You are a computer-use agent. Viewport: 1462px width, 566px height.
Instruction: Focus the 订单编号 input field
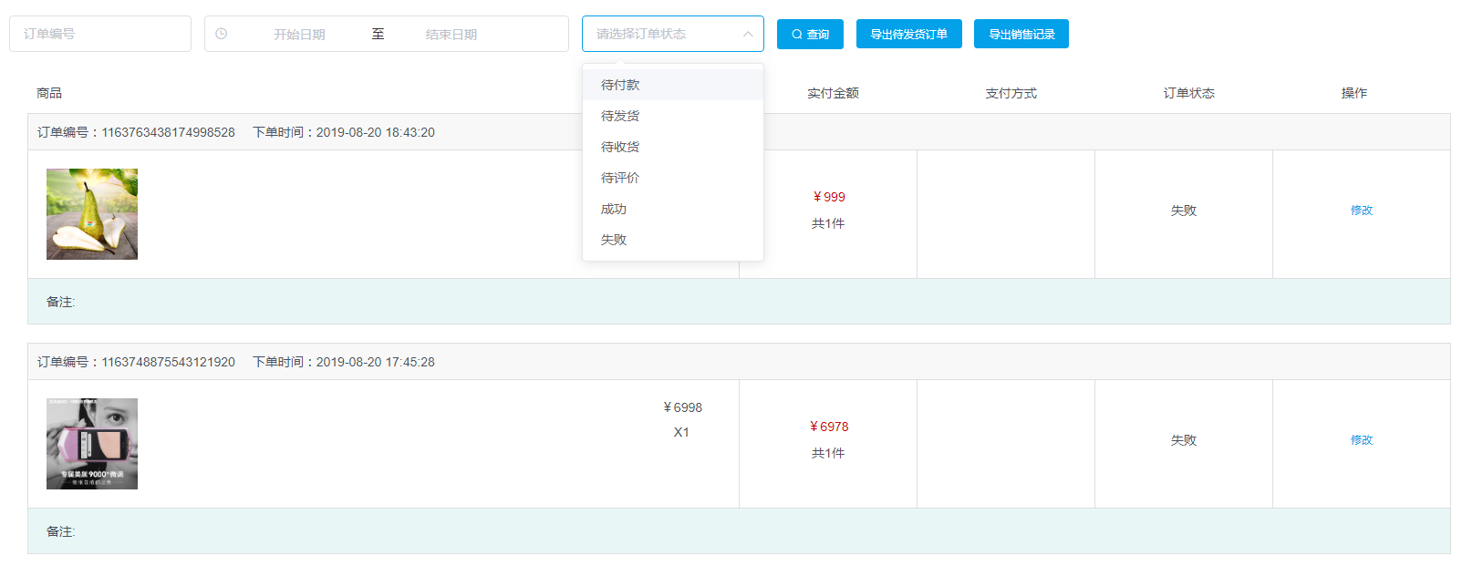[x=100, y=34]
